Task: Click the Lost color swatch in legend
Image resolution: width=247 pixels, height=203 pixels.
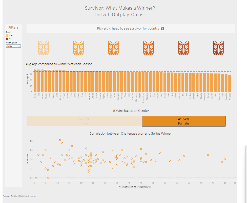Action: coord(7,36)
